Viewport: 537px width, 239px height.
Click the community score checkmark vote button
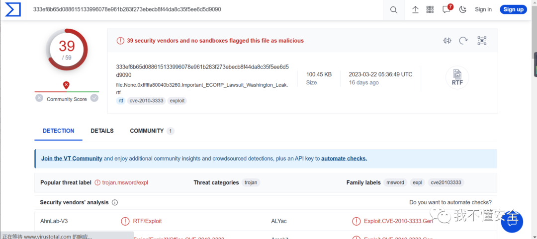tap(94, 98)
